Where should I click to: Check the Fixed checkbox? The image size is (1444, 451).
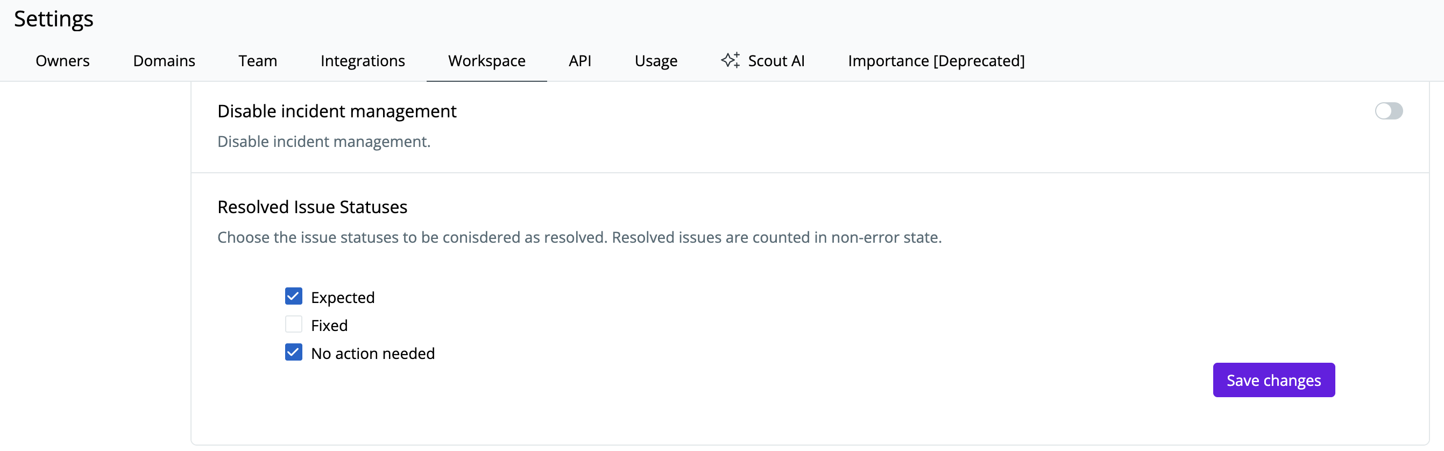(294, 324)
